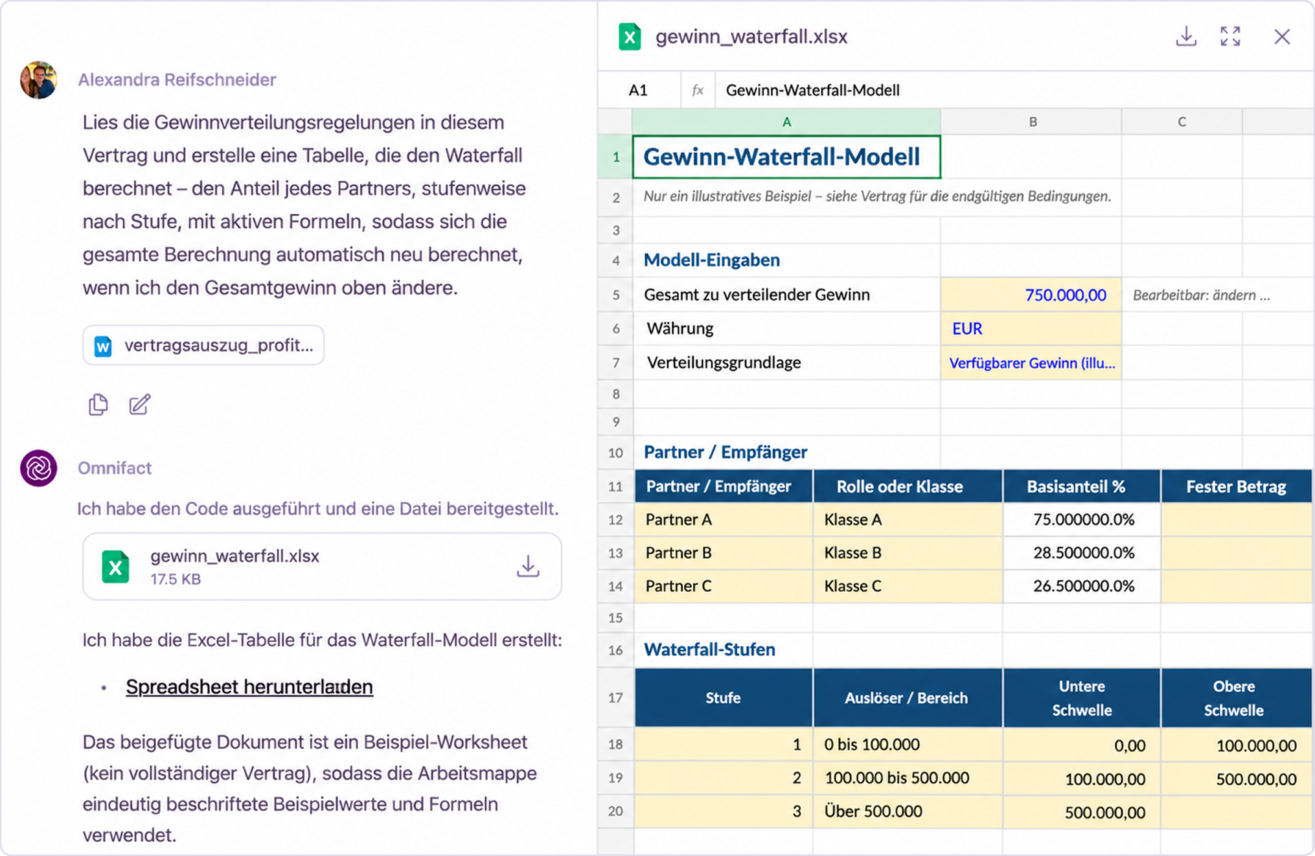Select the Partner B cell

tap(724, 553)
